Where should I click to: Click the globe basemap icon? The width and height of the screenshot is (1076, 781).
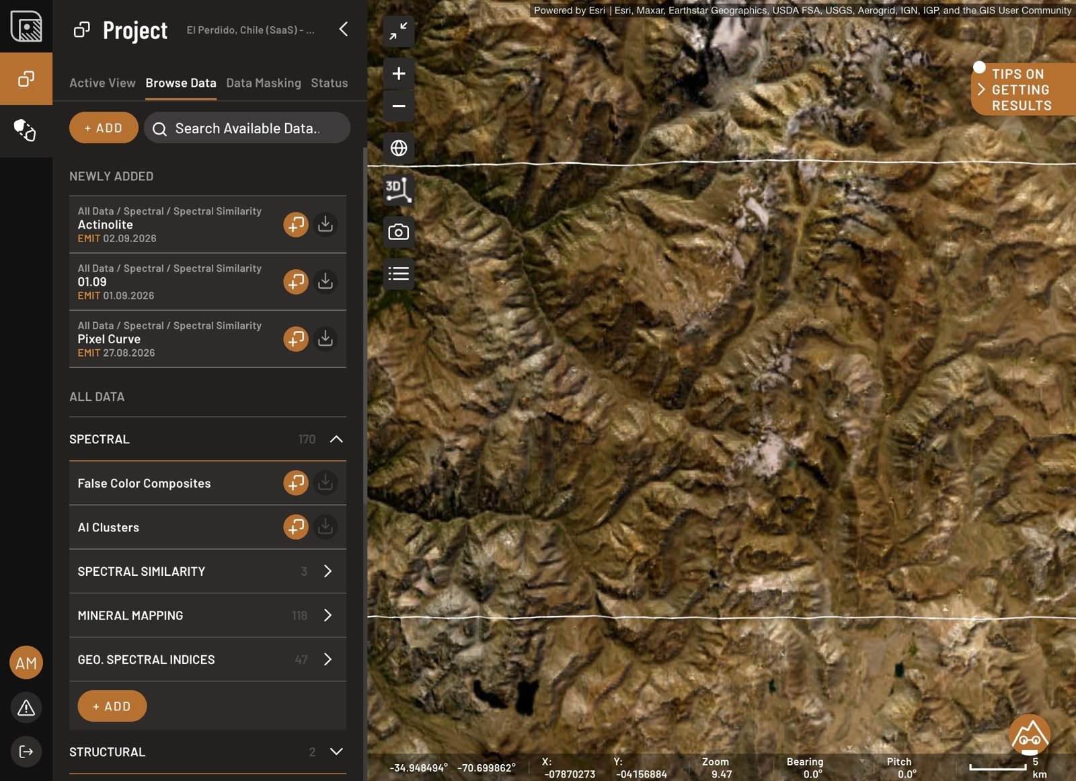point(399,148)
